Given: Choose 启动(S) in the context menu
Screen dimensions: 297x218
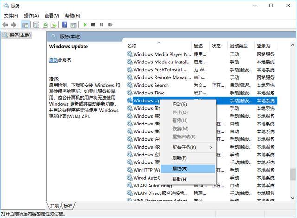Looking at the screenshot, I should coord(187,105).
